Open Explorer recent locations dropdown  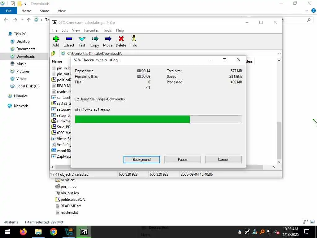tap(22, 20)
